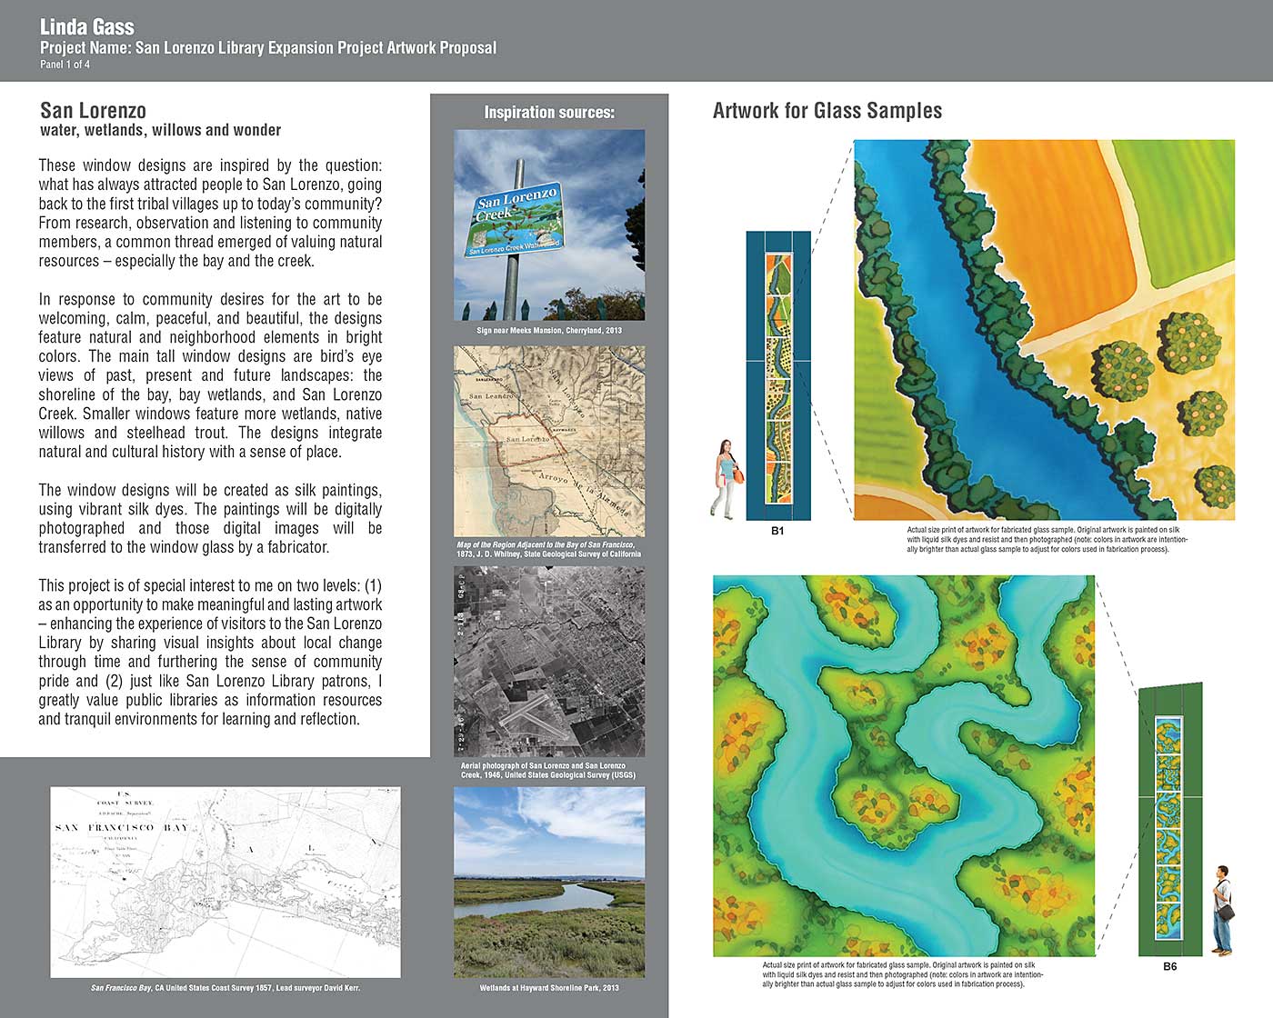
Task: Click the man figure beside window B6
Action: pyautogui.click(x=1223, y=909)
